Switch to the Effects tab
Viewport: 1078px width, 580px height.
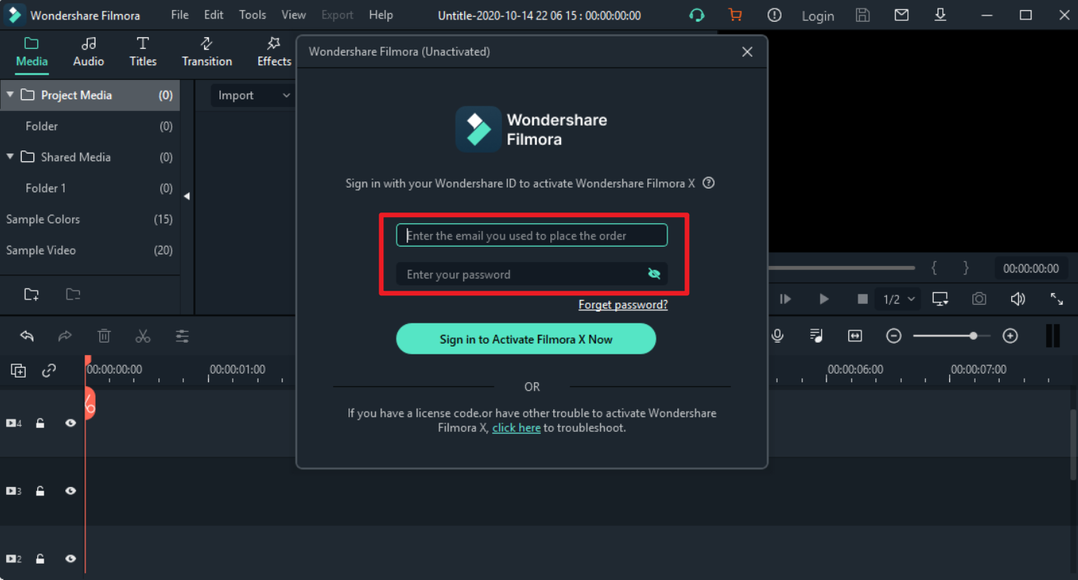(x=274, y=52)
